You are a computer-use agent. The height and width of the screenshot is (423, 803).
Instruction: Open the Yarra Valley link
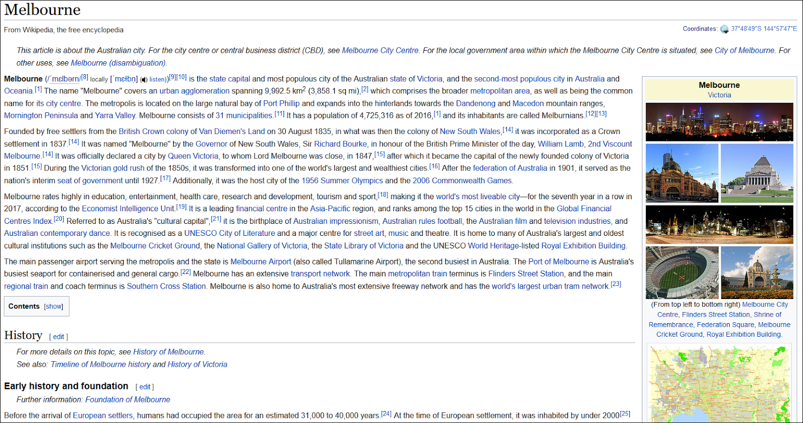point(115,115)
